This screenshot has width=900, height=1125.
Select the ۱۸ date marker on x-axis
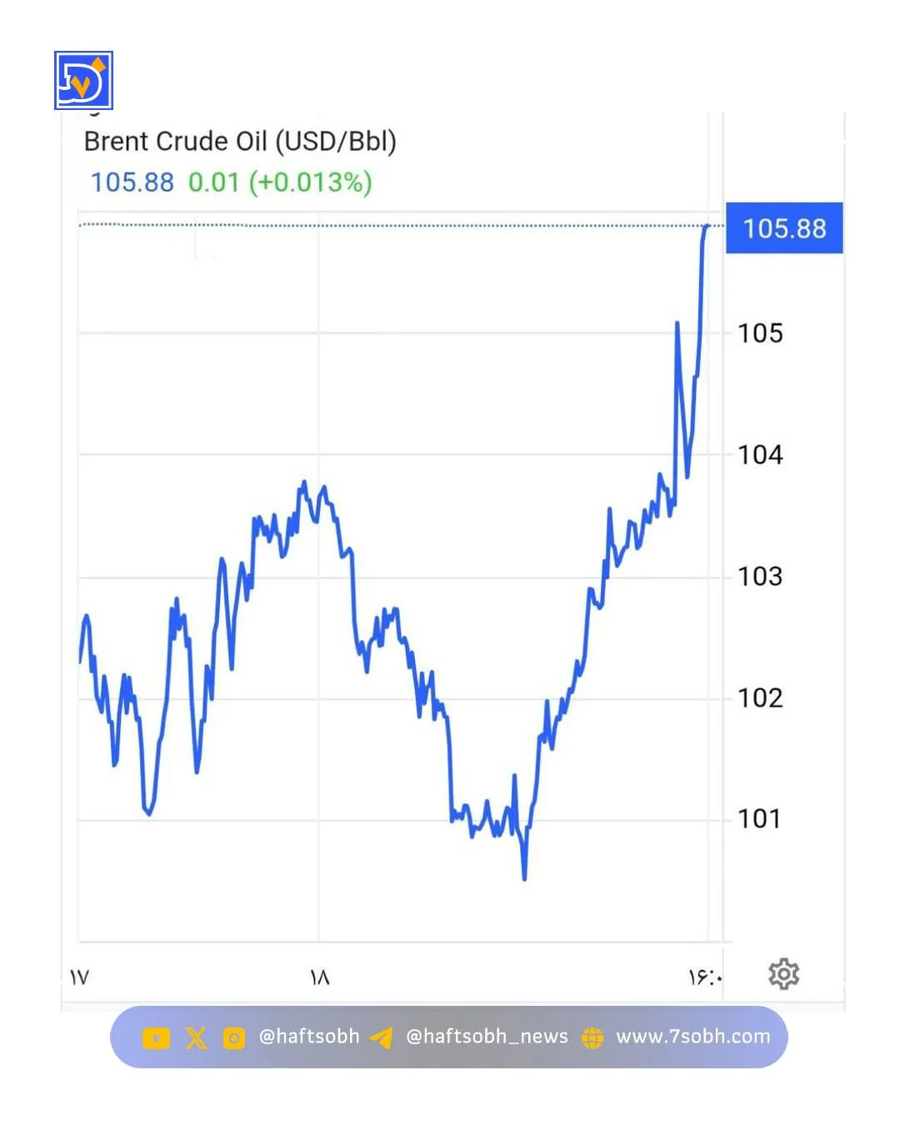click(319, 977)
